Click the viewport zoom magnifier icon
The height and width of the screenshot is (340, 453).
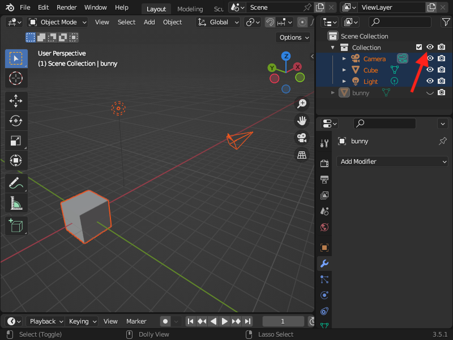pyautogui.click(x=302, y=104)
